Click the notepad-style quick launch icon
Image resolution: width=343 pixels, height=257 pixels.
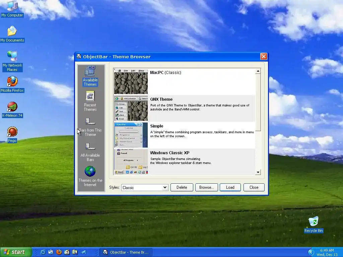coord(67,252)
